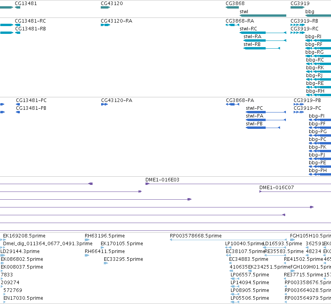Click the RH63196.5prime EST label
Image resolution: width=331 pixels, height=304 pixels.
105,236
